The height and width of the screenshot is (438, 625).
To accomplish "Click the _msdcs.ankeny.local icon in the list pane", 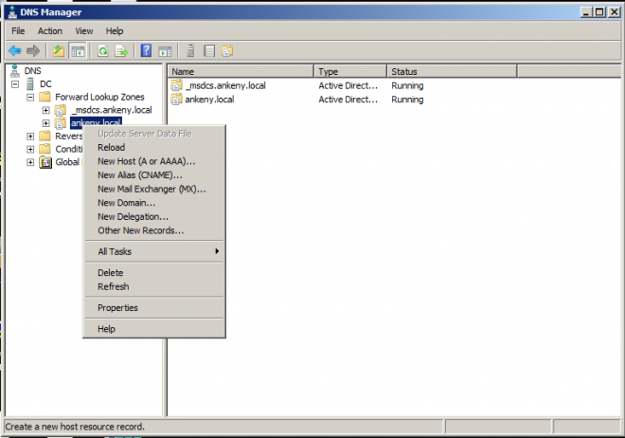I will point(176,85).
